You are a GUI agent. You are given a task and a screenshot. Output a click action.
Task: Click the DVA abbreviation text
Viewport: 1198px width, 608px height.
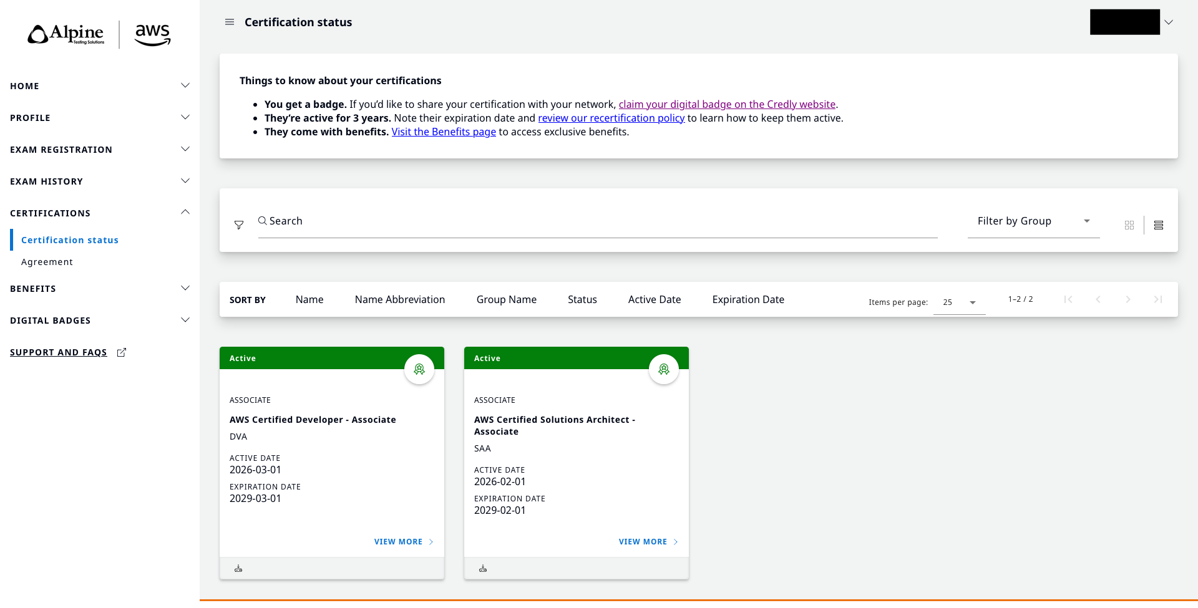238,437
